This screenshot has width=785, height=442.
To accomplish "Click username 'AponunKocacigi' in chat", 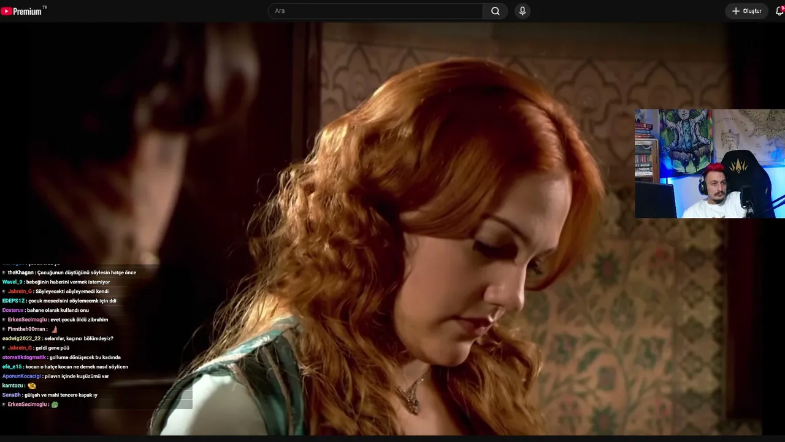I will tap(21, 376).
